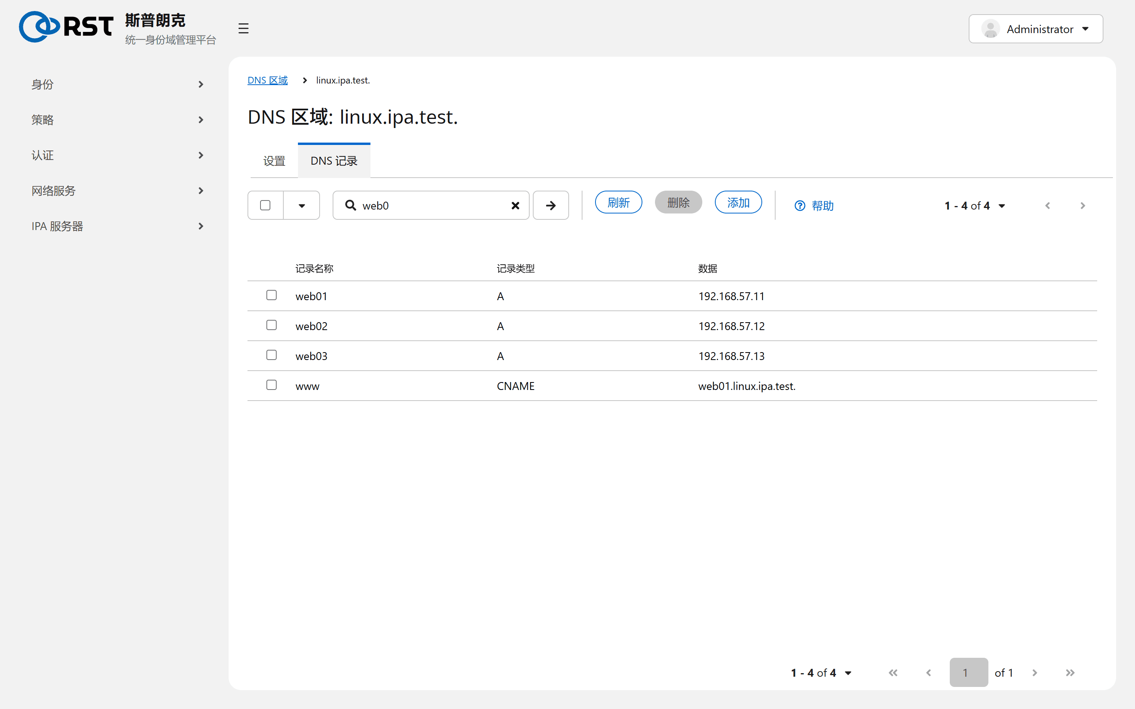
Task: Jump to last page in bottom pagination
Action: point(1070,673)
